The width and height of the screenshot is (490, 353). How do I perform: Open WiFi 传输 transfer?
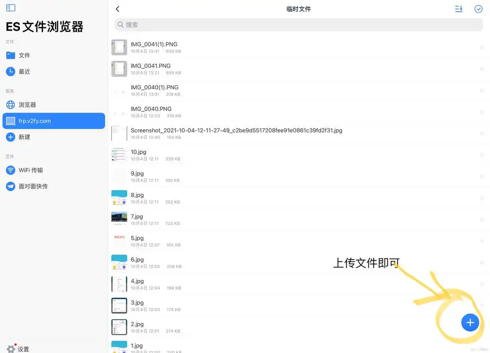point(30,170)
